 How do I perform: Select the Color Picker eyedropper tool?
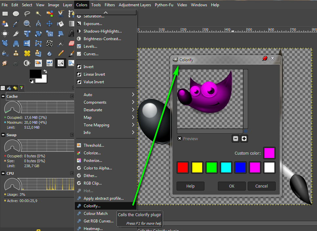[16, 23]
